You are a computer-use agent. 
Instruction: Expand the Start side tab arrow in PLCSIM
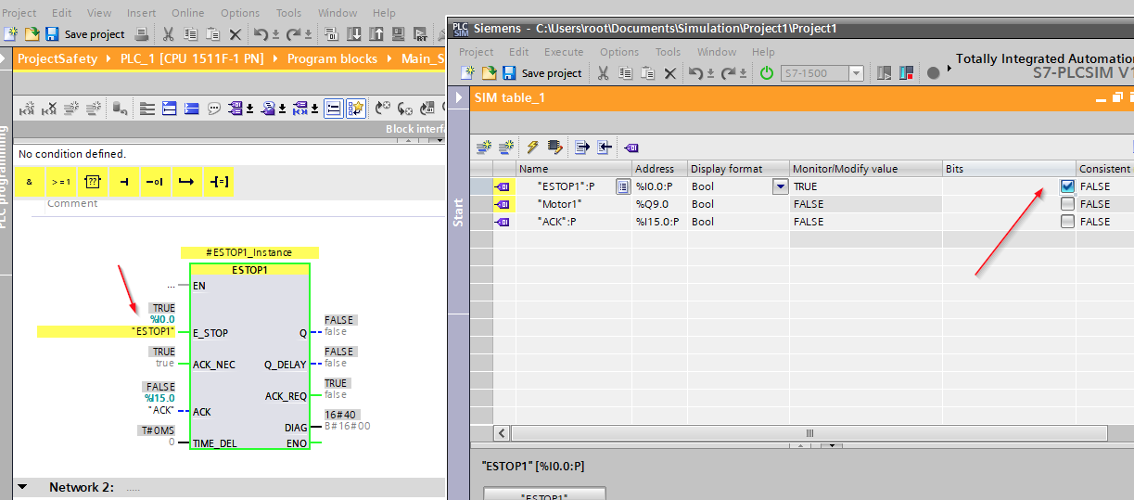[459, 96]
